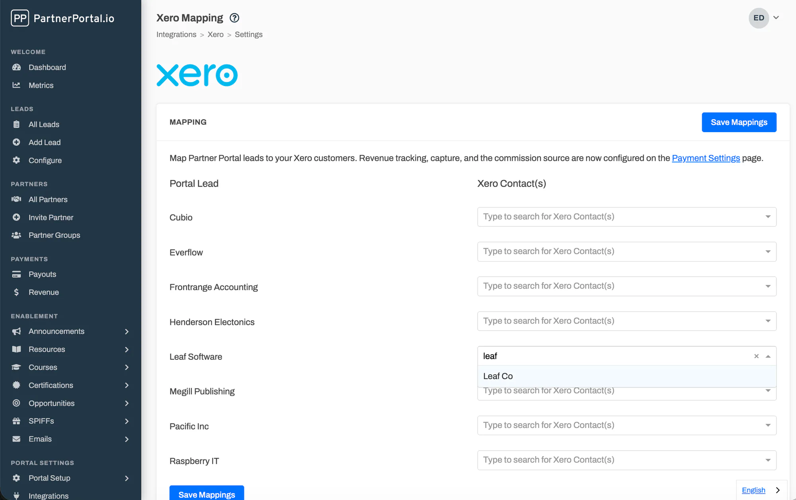Viewport: 796px width, 500px height.
Task: Click the Configure gear icon
Action: pyautogui.click(x=16, y=160)
